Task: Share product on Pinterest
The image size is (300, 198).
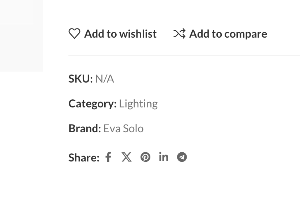Action: click(x=145, y=157)
